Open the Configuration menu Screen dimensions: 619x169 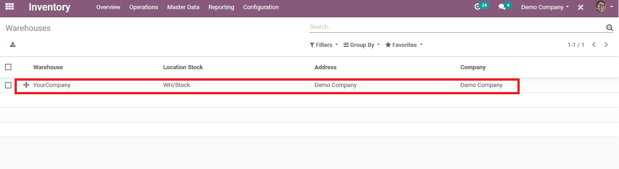(x=261, y=7)
